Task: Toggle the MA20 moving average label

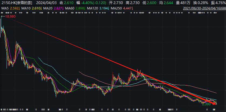Action: tap(49, 8)
